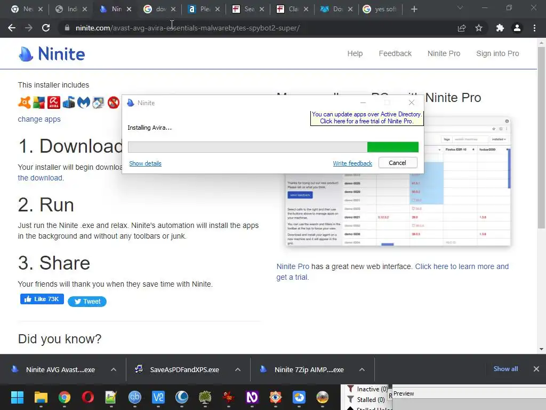Click the Avast icon in installer list
The width and height of the screenshot is (546, 410).
coord(25,102)
